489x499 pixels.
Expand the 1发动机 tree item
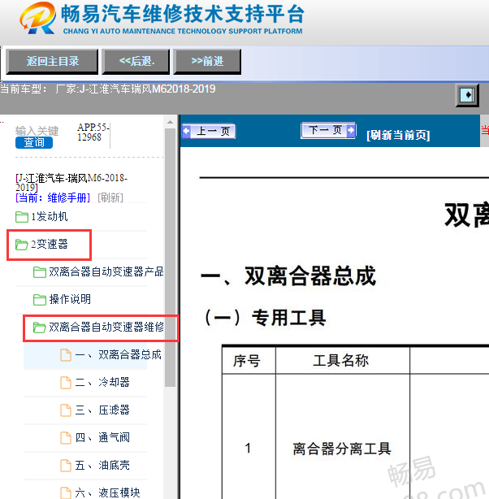[x=50, y=217]
